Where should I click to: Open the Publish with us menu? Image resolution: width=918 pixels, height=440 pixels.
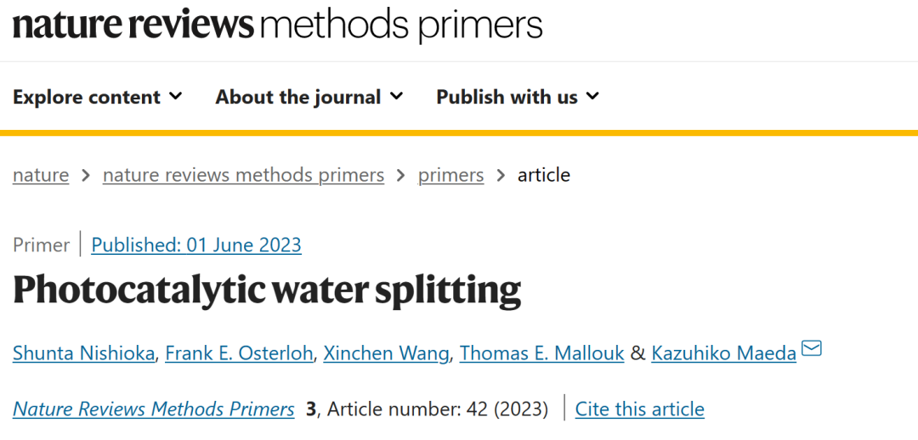pos(518,97)
